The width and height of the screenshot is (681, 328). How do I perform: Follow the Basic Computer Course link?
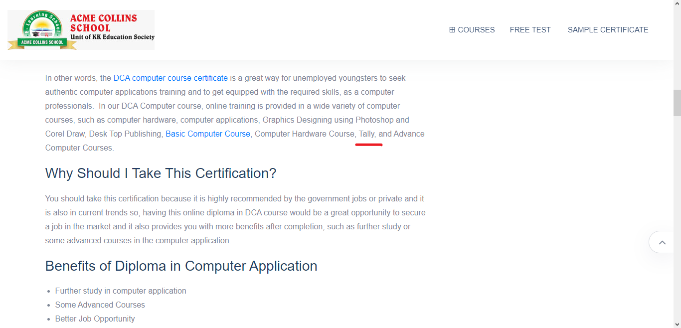[208, 134]
